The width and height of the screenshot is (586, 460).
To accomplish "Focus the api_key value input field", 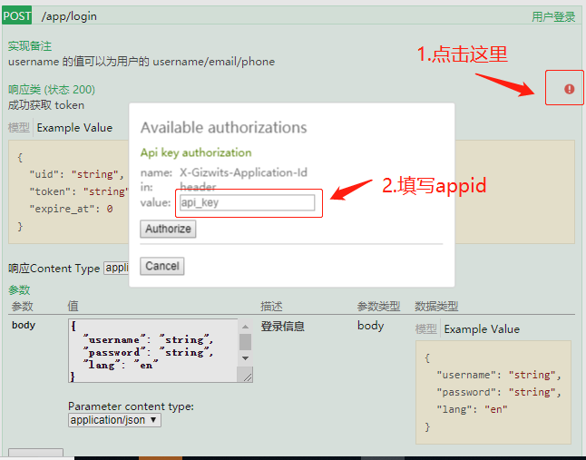I will 246,202.
